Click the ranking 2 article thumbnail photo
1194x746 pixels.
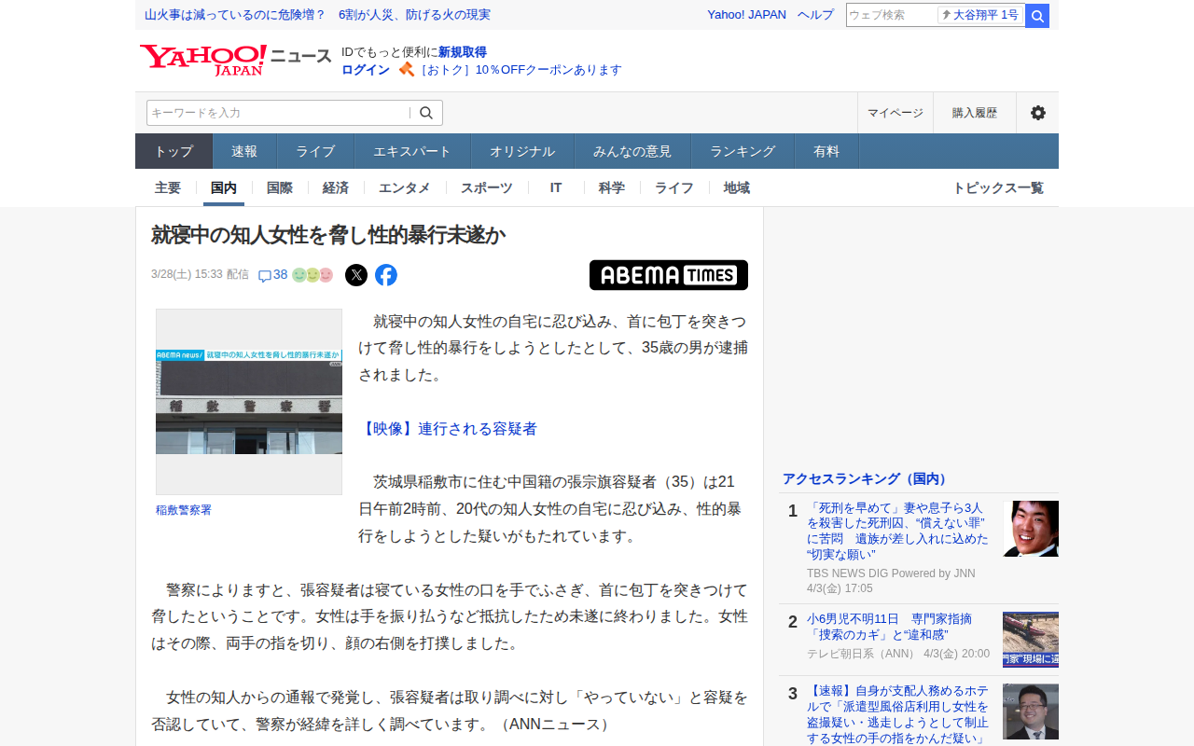(x=1031, y=640)
